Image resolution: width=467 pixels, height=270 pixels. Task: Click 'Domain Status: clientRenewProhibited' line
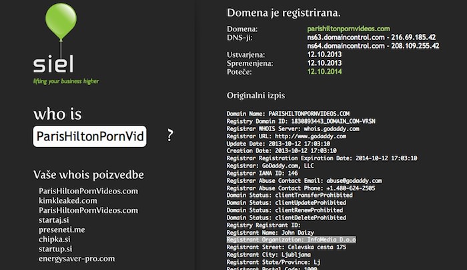pyautogui.click(x=285, y=210)
